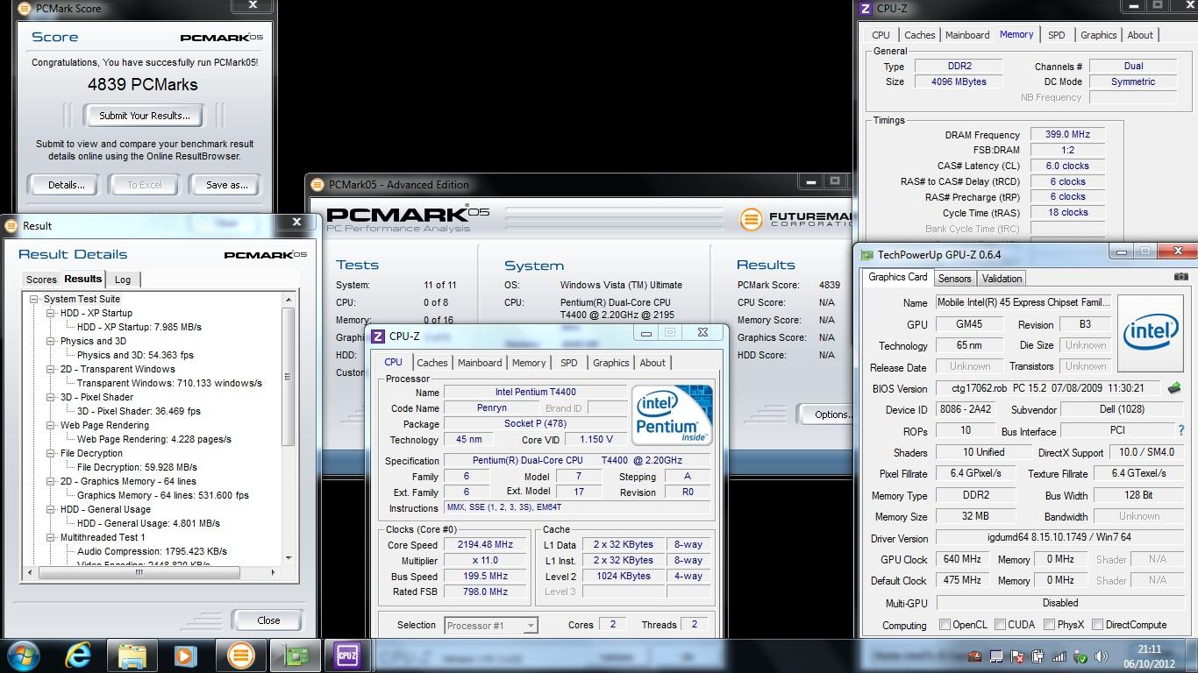Click the scroll down arrow in Result tree
The height and width of the screenshot is (673, 1198).
[289, 558]
